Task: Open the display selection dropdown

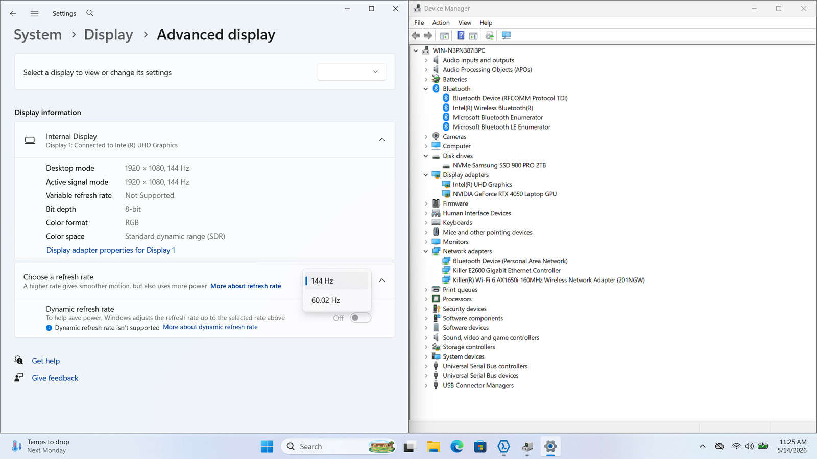Action: pos(352,72)
